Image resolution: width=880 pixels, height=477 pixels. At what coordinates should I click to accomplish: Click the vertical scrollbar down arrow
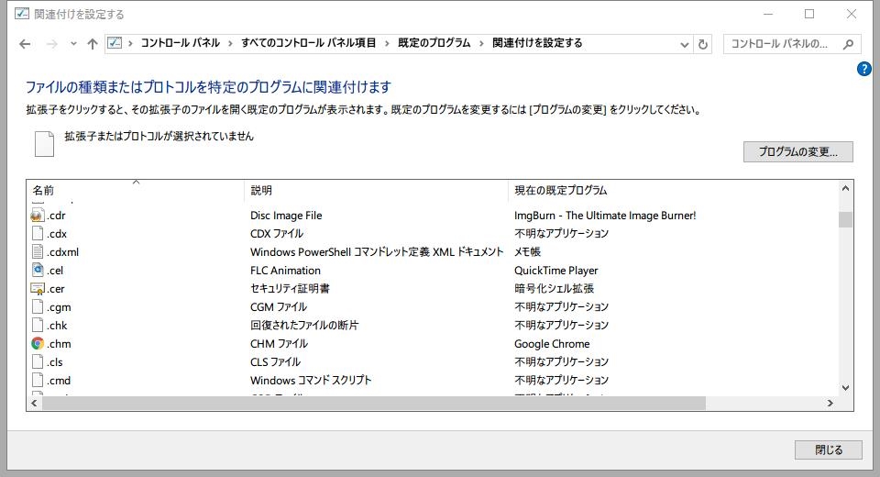tap(845, 388)
